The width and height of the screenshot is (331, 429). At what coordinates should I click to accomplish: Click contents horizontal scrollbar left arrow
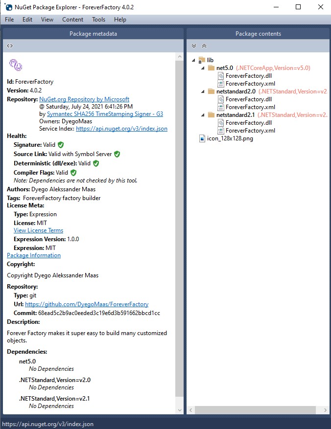click(191, 410)
